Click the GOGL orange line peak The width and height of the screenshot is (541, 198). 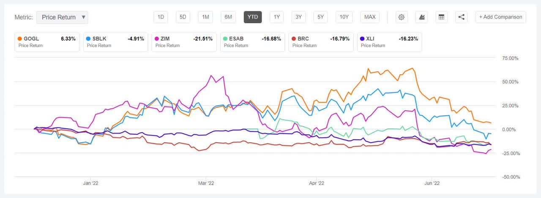[412, 68]
